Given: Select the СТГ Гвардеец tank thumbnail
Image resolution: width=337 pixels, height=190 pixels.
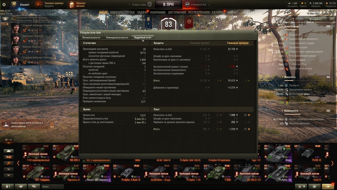Looking at the screenshot, I should tap(36, 173).
